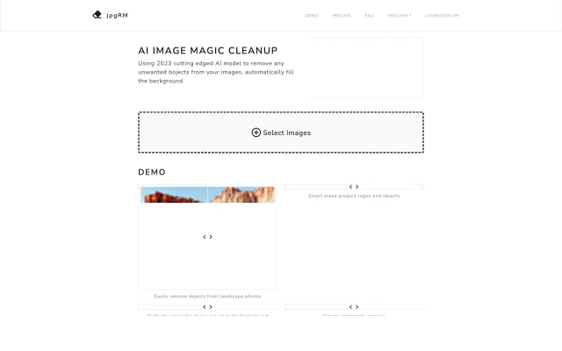Click the Select Images label in the upload box

287,133
